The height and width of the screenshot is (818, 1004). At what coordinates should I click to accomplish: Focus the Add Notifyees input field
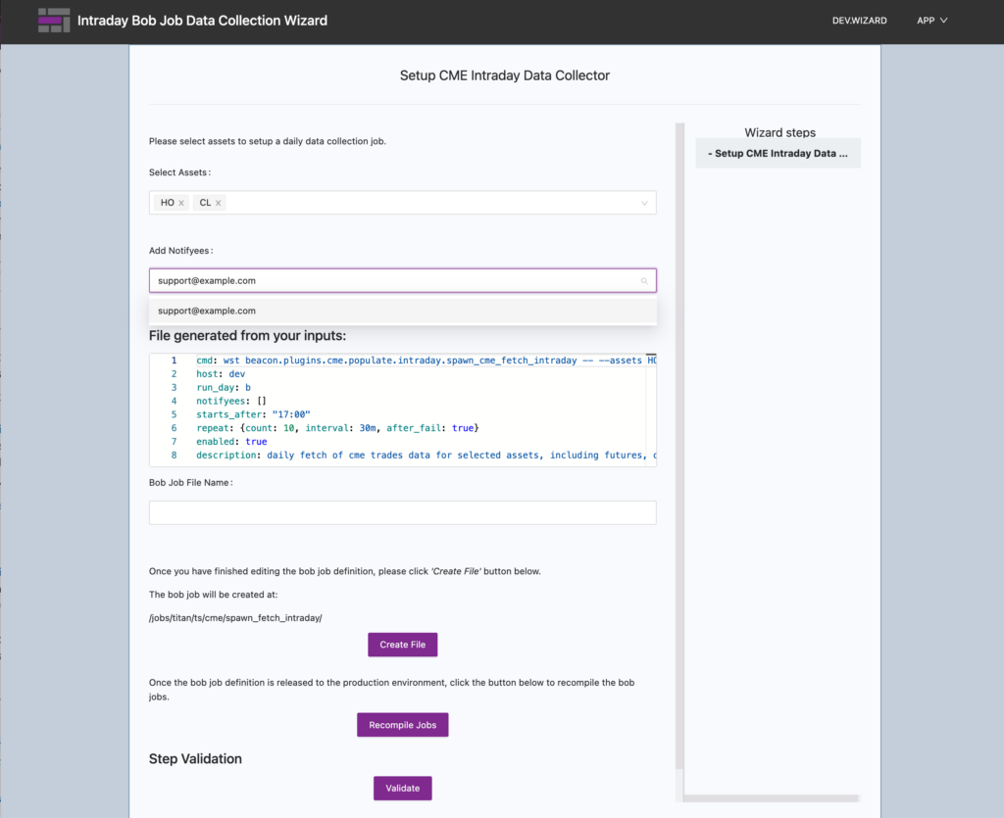(x=402, y=281)
